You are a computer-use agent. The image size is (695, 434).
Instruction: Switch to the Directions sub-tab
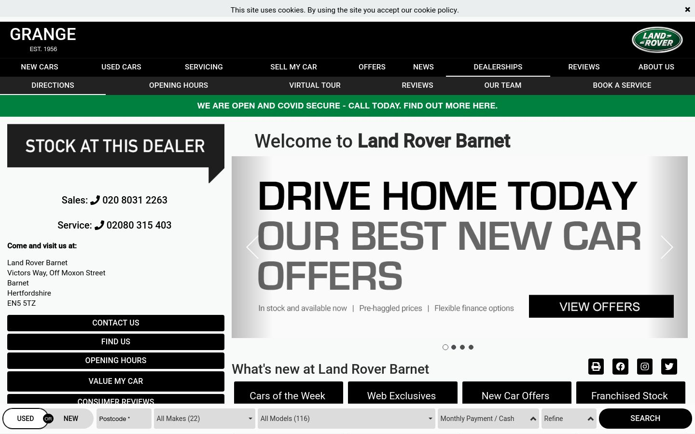53,85
